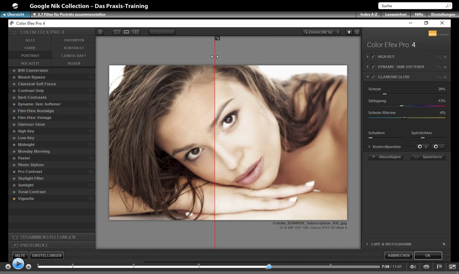Switch video player to fullscreen
The height and width of the screenshot is (274, 459).
coord(452,267)
